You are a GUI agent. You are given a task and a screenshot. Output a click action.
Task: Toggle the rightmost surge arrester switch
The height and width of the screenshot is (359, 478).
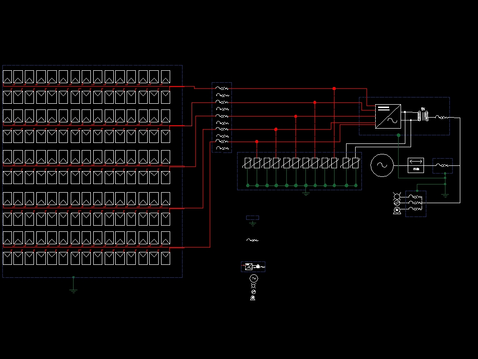tap(356, 163)
